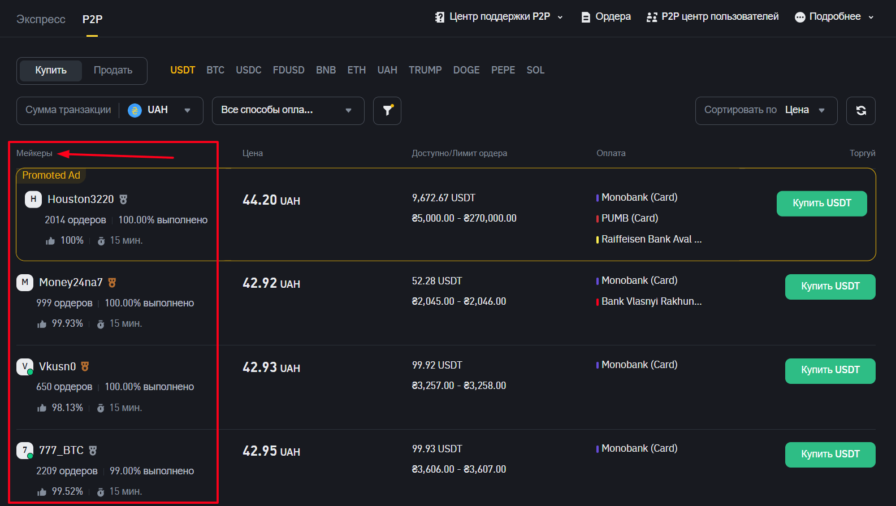Click the Мейкеры column header

click(34, 153)
